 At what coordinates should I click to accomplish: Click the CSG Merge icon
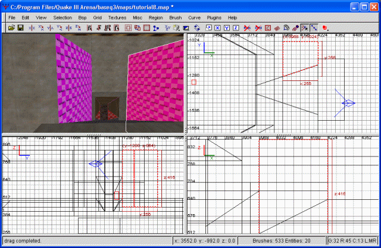tap(146, 28)
